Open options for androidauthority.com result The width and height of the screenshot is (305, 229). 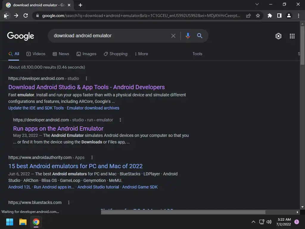click(x=92, y=157)
